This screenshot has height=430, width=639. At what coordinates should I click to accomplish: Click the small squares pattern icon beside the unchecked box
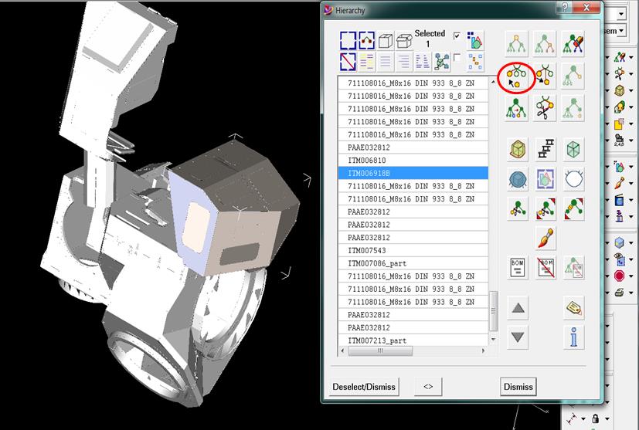(x=474, y=62)
